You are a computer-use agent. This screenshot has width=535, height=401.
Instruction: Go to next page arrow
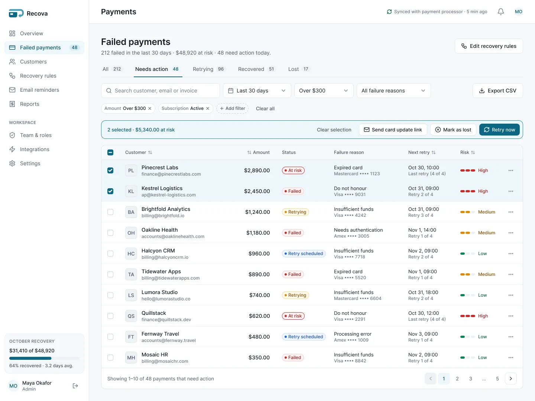coord(511,379)
